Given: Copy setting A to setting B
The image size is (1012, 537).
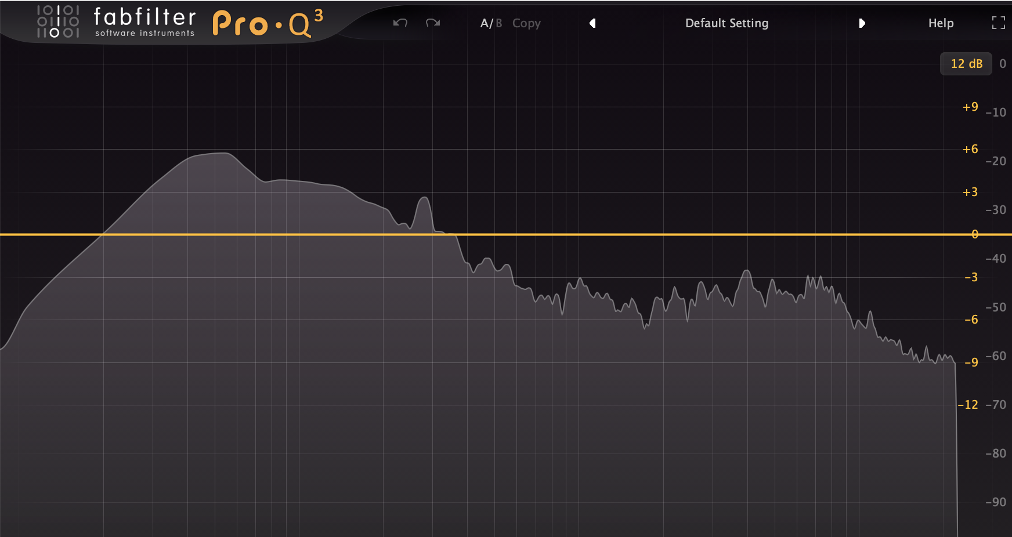Looking at the screenshot, I should 526,23.
